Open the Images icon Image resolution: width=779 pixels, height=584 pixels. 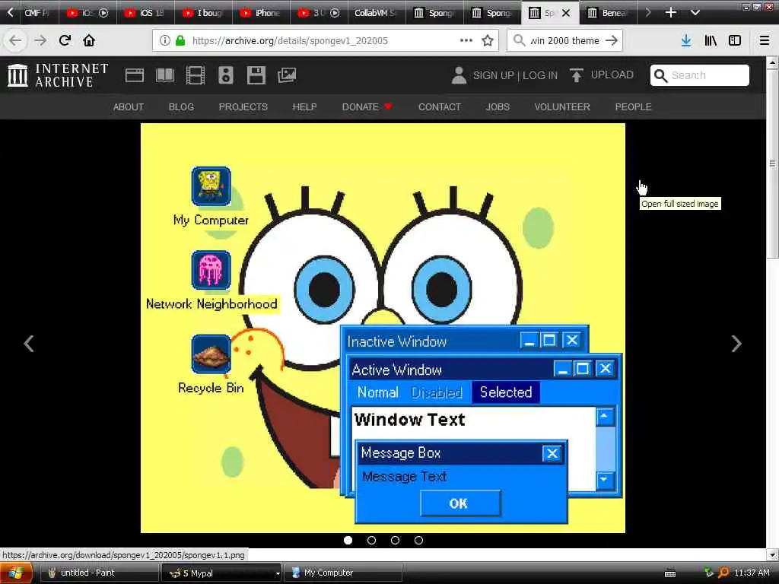(287, 75)
